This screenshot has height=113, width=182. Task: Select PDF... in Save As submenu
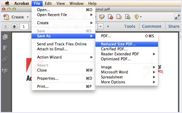point(127,36)
